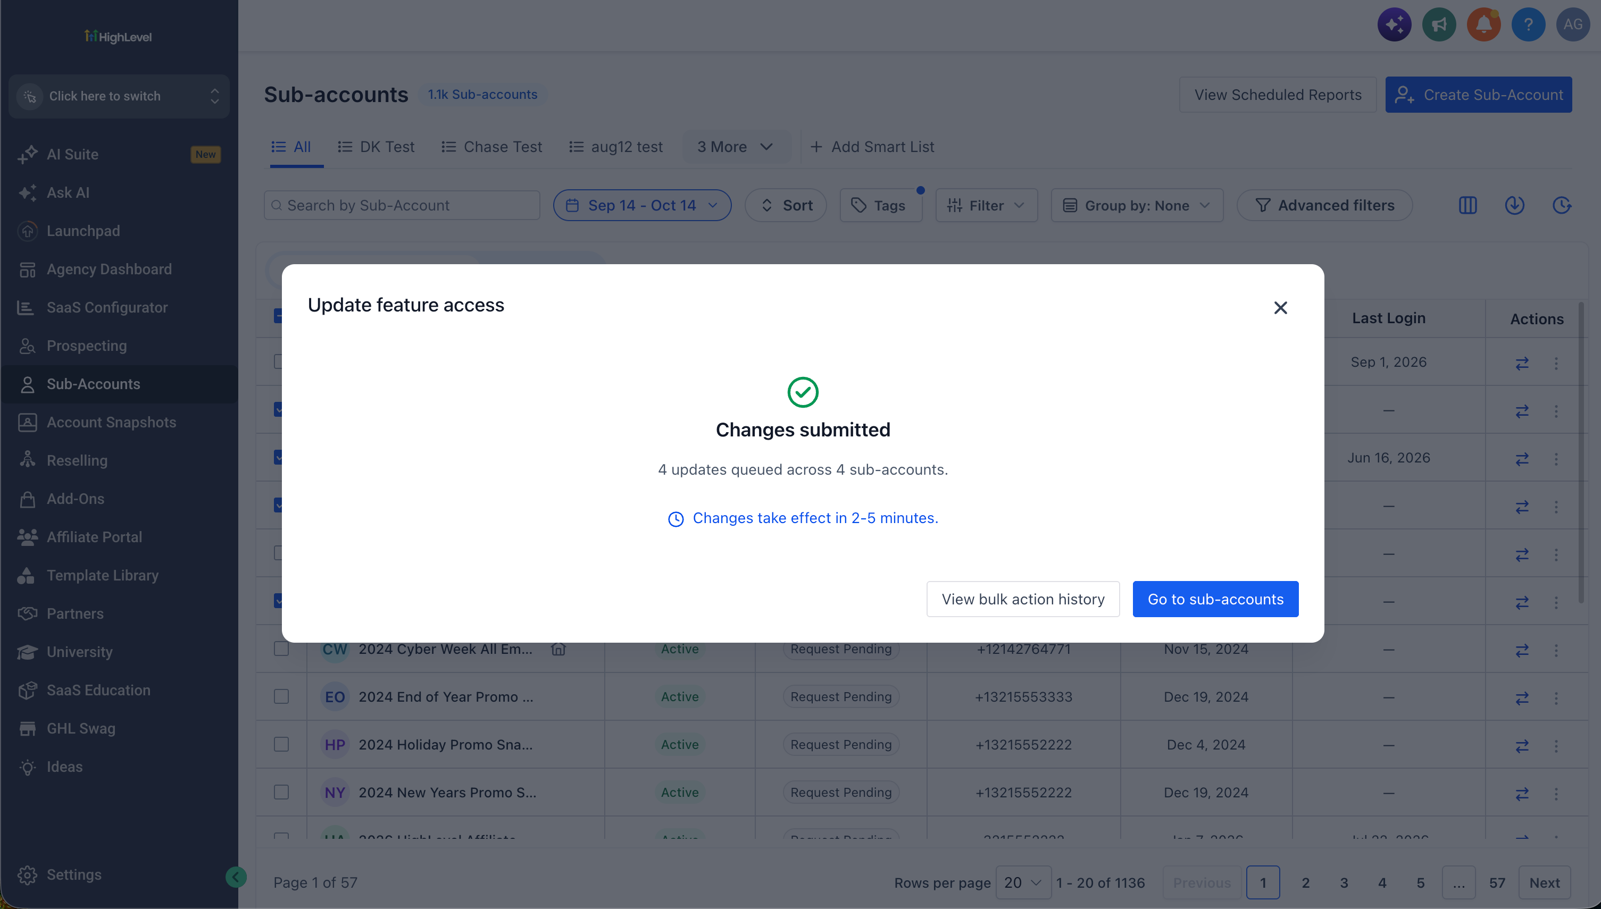Click View Scheduled Reports button
This screenshot has height=909, width=1601.
pos(1278,95)
